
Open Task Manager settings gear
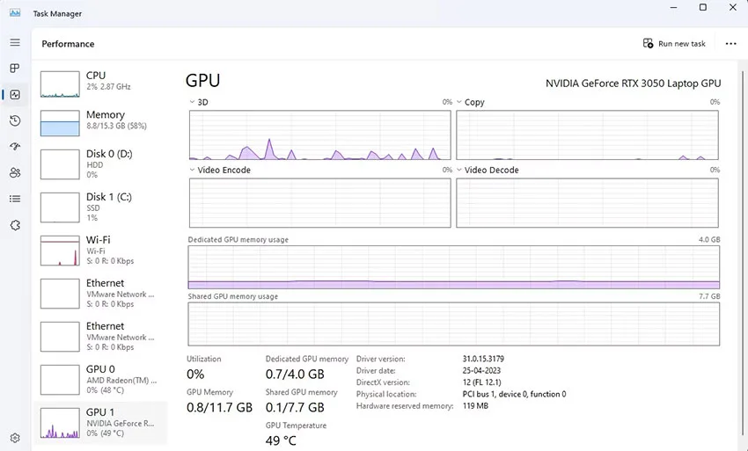15,438
